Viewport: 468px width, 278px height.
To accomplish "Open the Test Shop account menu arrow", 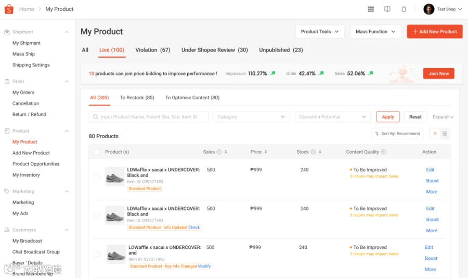I will point(460,9).
